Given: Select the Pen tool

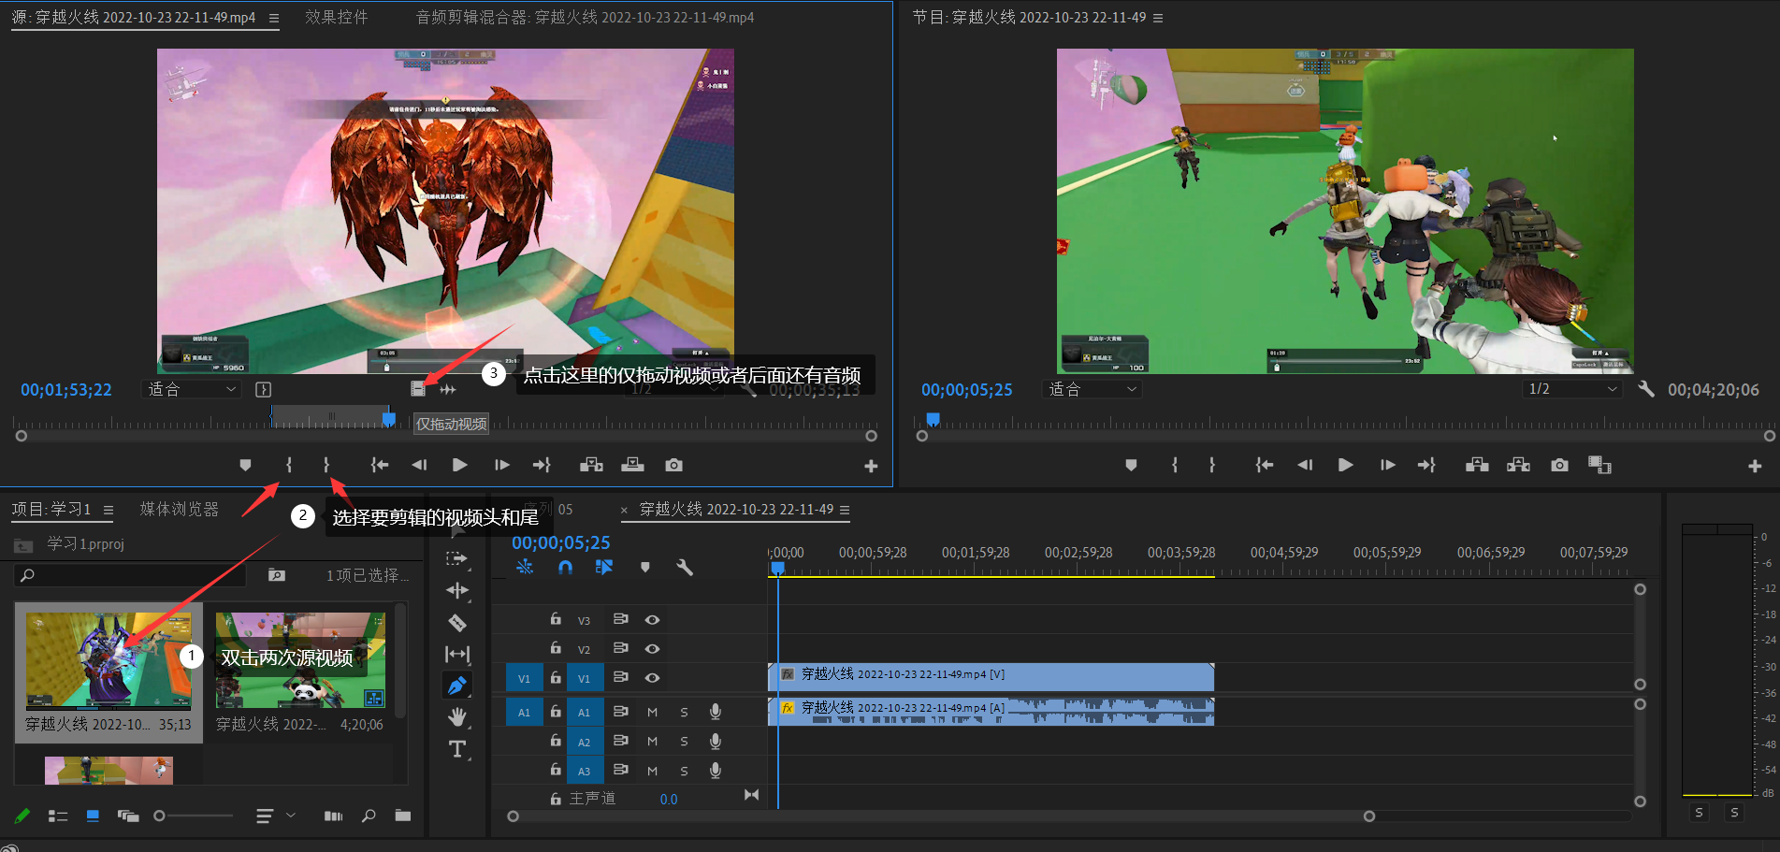Looking at the screenshot, I should pyautogui.click(x=456, y=686).
